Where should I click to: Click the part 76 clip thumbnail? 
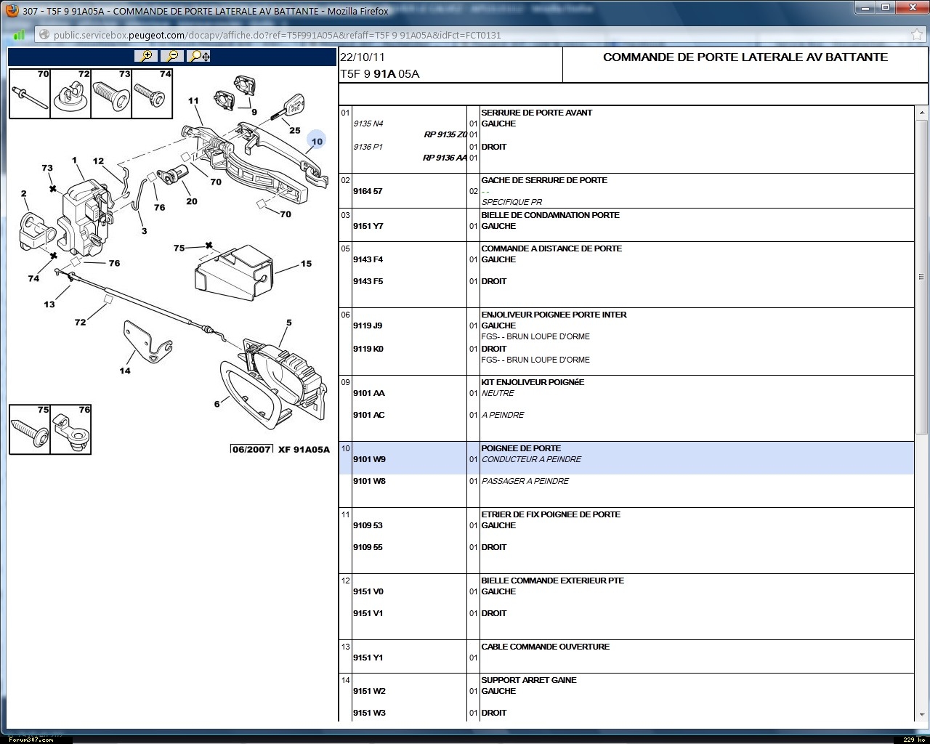[x=71, y=429]
